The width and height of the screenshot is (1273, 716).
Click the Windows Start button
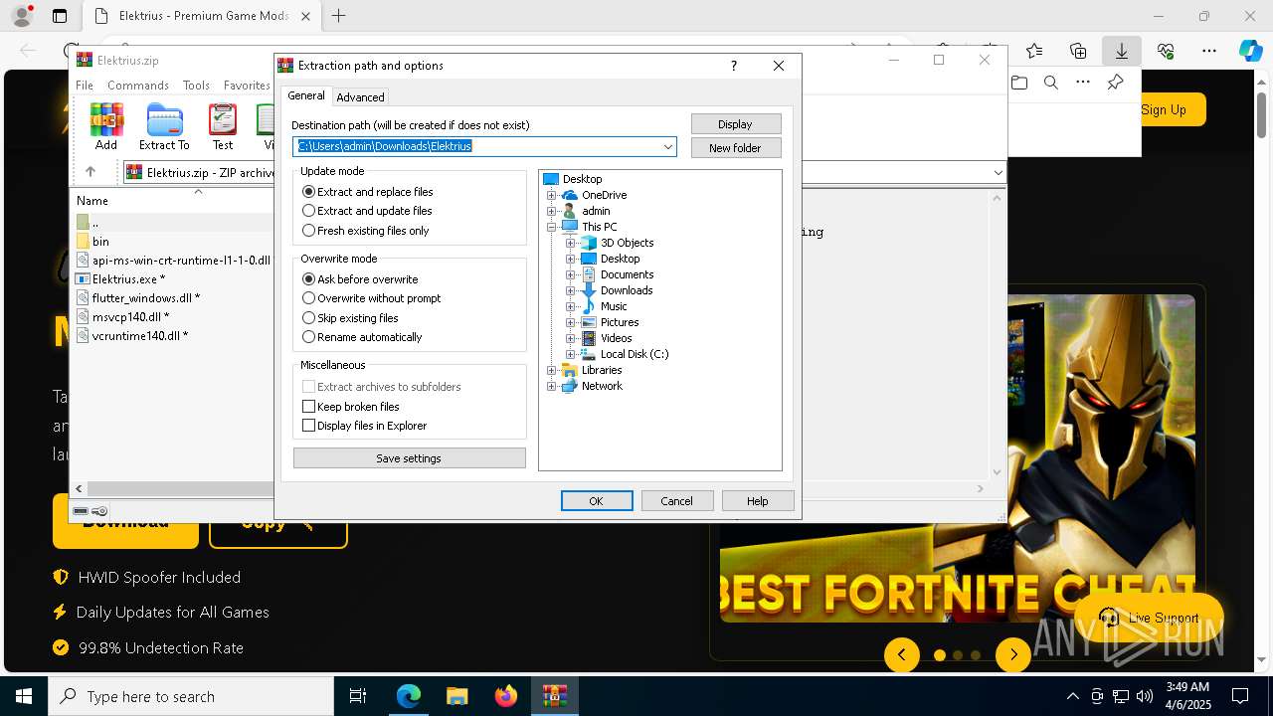(24, 696)
